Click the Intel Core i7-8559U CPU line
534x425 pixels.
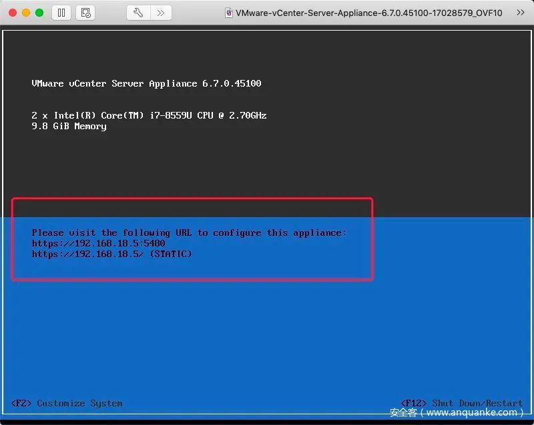coord(149,115)
